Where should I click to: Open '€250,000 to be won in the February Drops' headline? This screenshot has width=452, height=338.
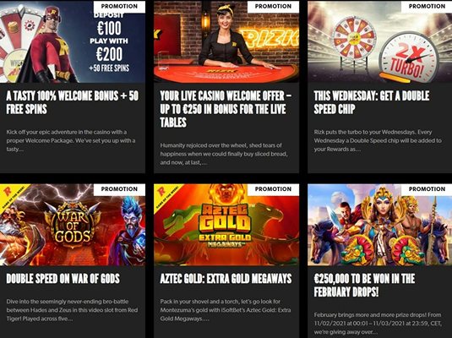364,286
